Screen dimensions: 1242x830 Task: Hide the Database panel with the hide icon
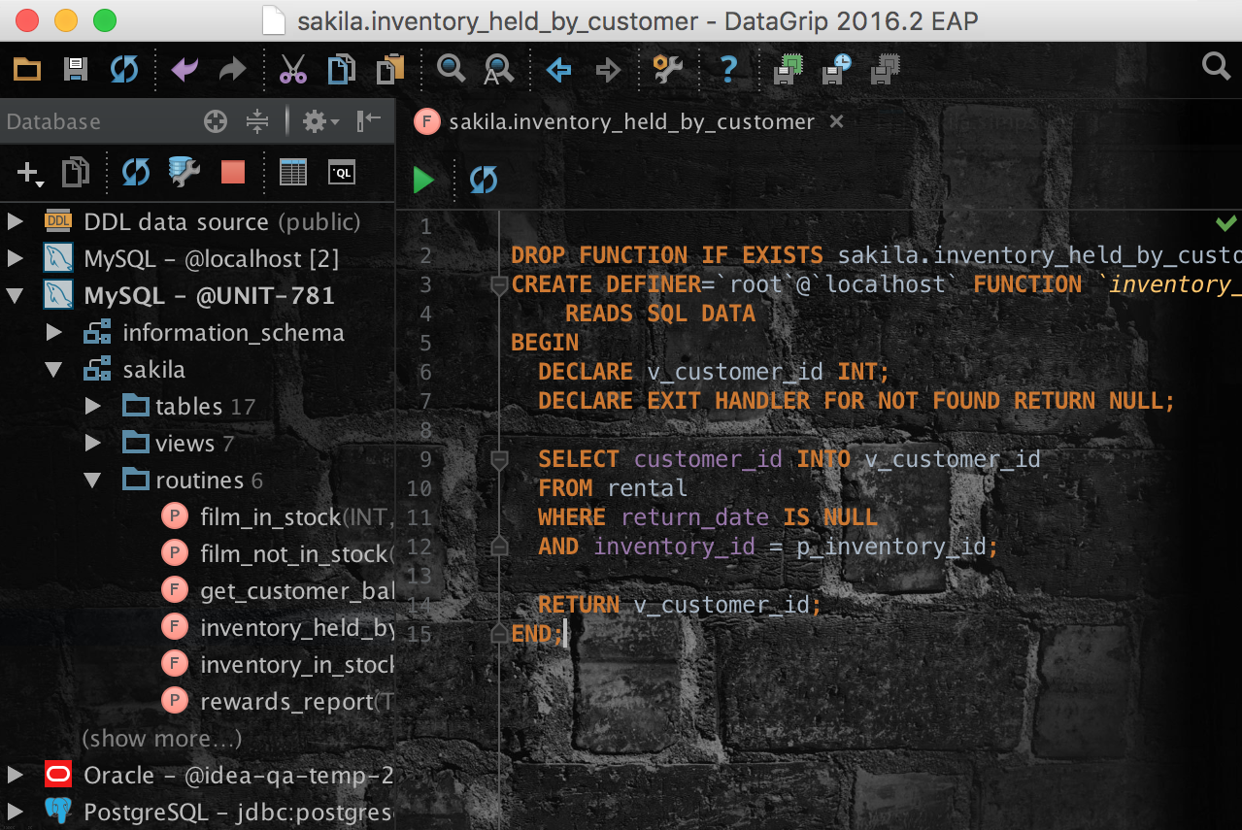[x=369, y=121]
